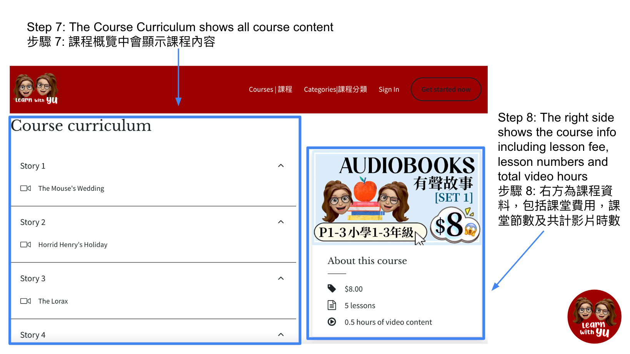
Task: Collapse the Story 1 section chevron
Action: pos(281,166)
